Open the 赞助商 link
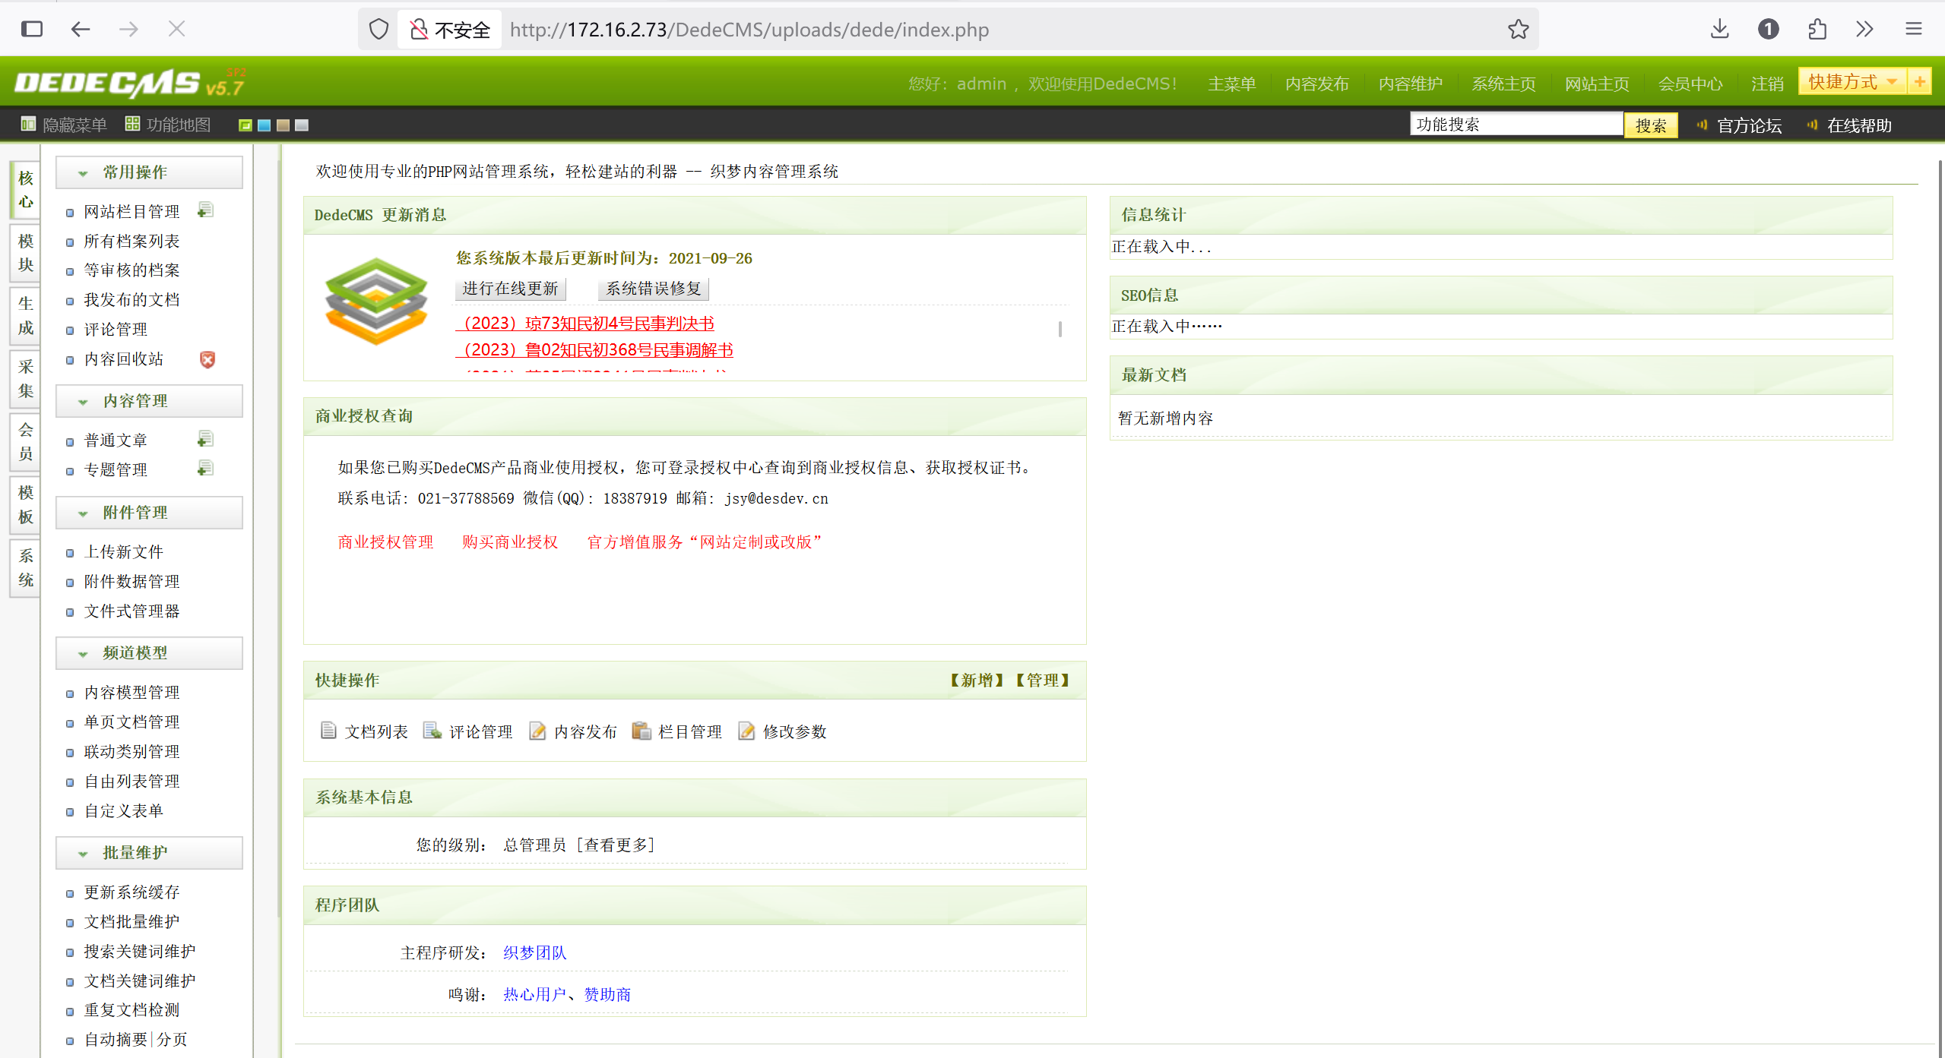 [607, 994]
